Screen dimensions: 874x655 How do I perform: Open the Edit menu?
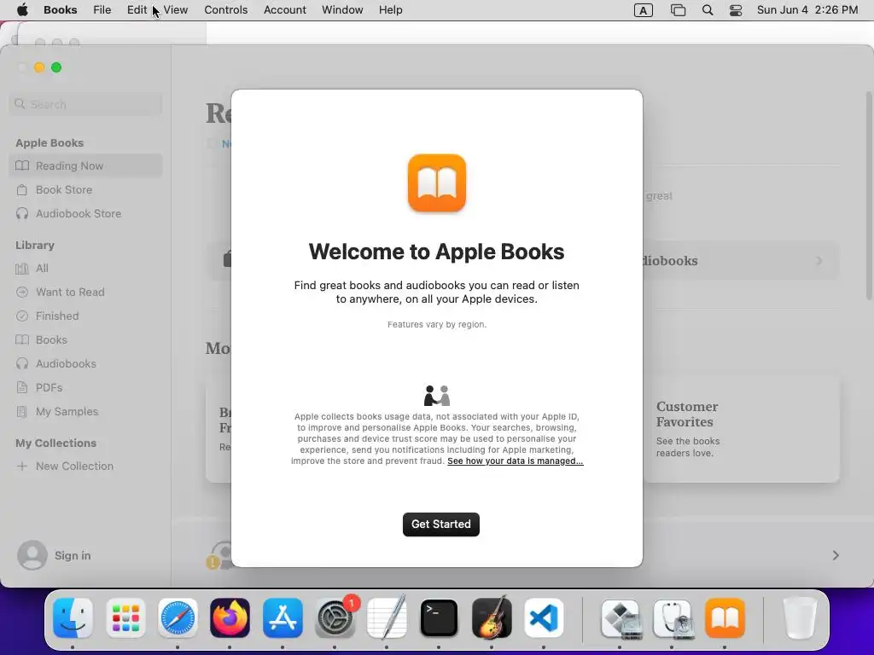click(x=137, y=10)
